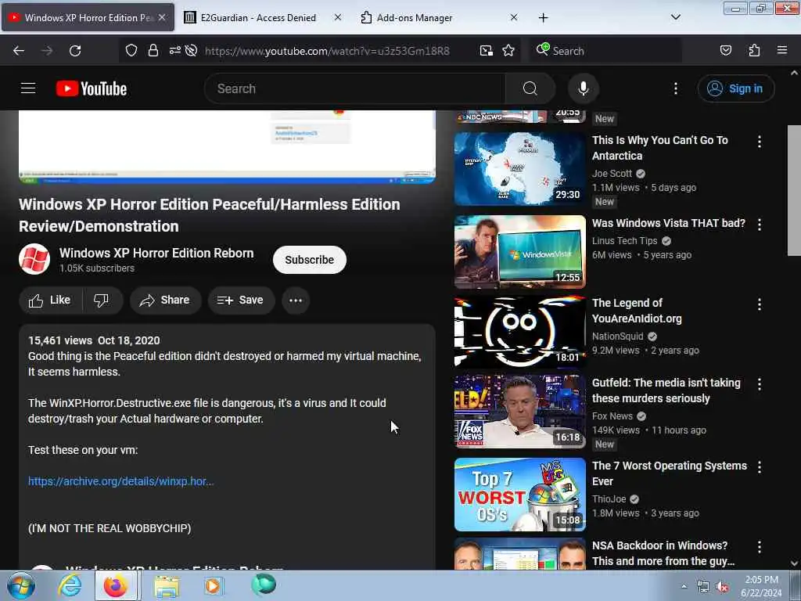Image resolution: width=801 pixels, height=601 pixels.
Task: Bookmark this page with the star
Action: (508, 50)
